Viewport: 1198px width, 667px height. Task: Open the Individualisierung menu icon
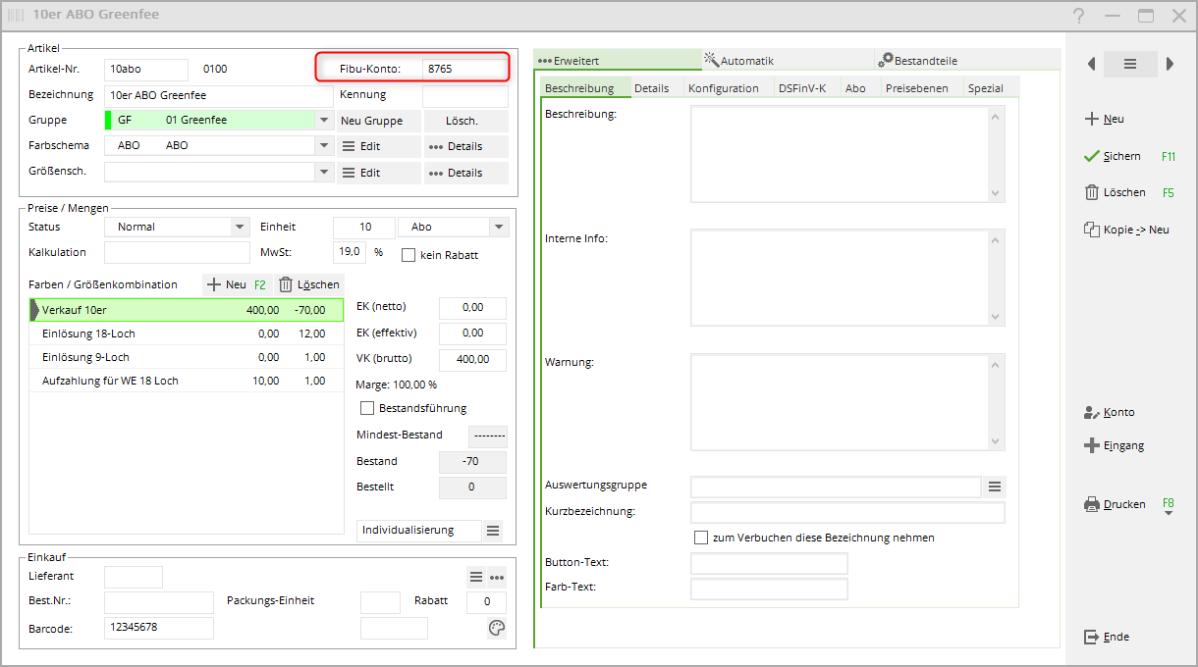(493, 531)
